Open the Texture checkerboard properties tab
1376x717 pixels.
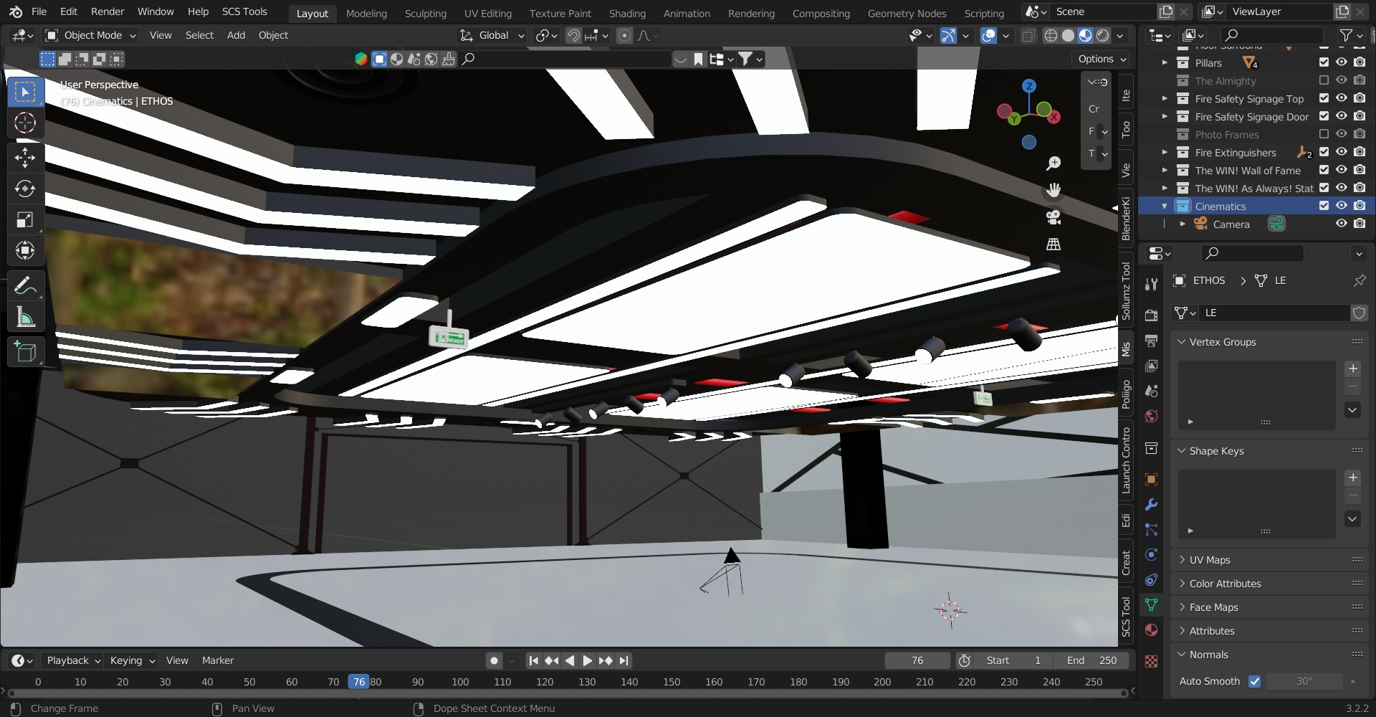(1152, 661)
